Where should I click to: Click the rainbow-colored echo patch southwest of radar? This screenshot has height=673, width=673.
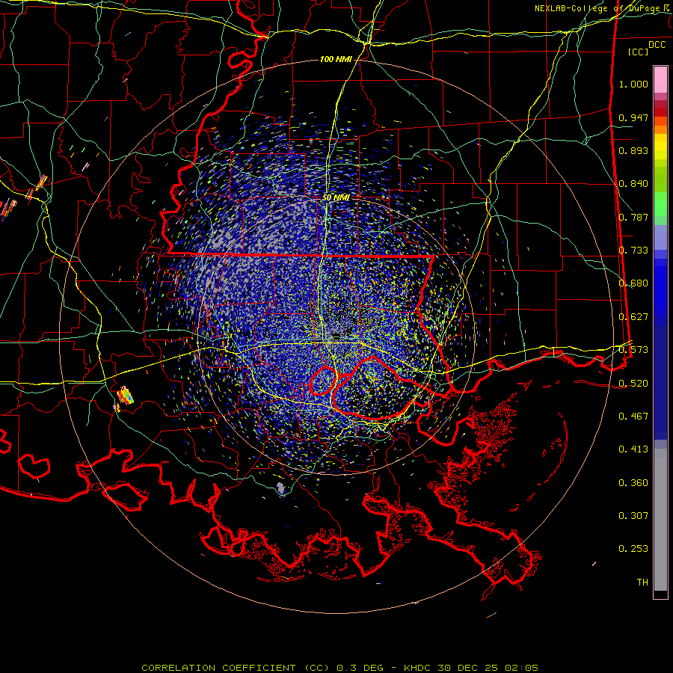(126, 395)
